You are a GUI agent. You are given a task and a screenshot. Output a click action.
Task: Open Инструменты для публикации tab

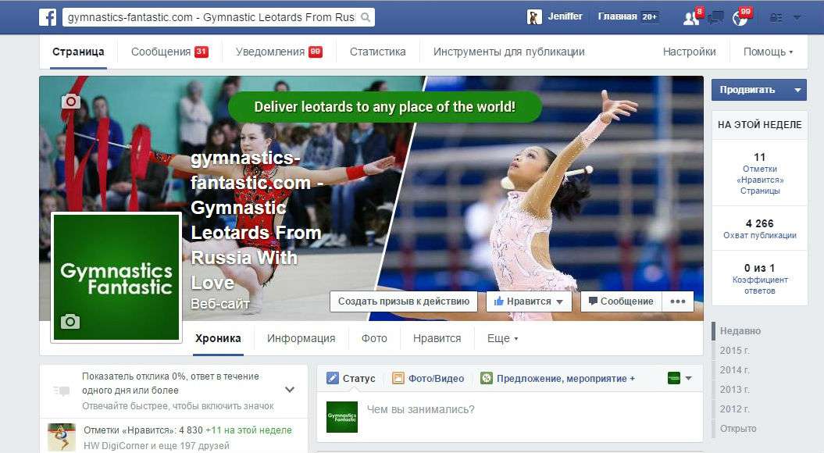508,52
